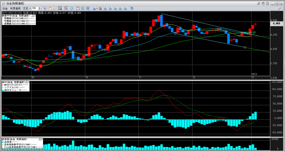Close the 移動平均 legend box
285x152 pixels.
point(35,16)
